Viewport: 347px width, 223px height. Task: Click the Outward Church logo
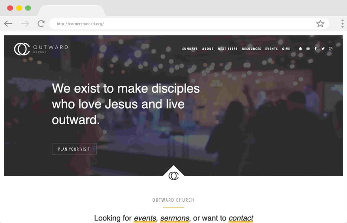(x=41, y=49)
